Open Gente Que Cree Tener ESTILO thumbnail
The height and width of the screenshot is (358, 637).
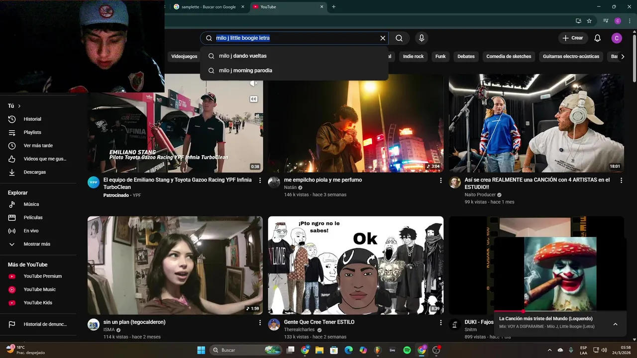point(356,265)
